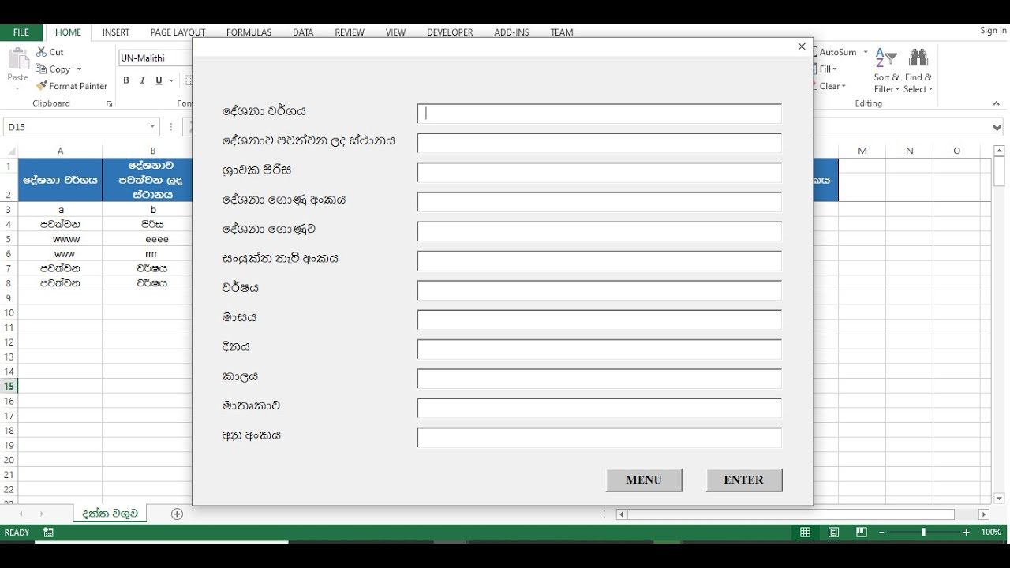This screenshot has height=568, width=1010.
Task: Expand the AutoSum dropdown arrow
Action: [866, 52]
